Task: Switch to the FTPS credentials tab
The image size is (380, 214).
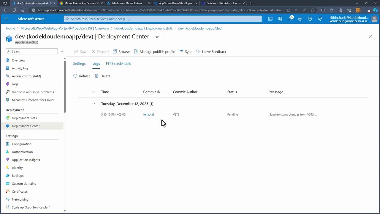Action: [118, 64]
